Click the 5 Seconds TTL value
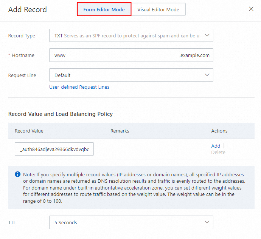This screenshot has width=261, height=239. (x=66, y=222)
